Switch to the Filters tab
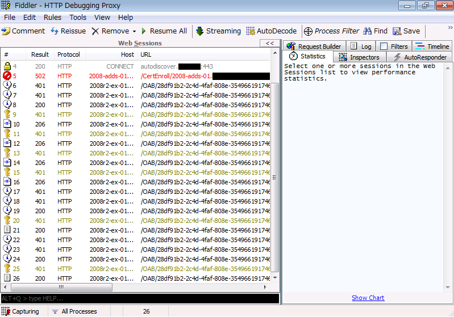Screen dimensions: 454x317 pyautogui.click(x=394, y=47)
